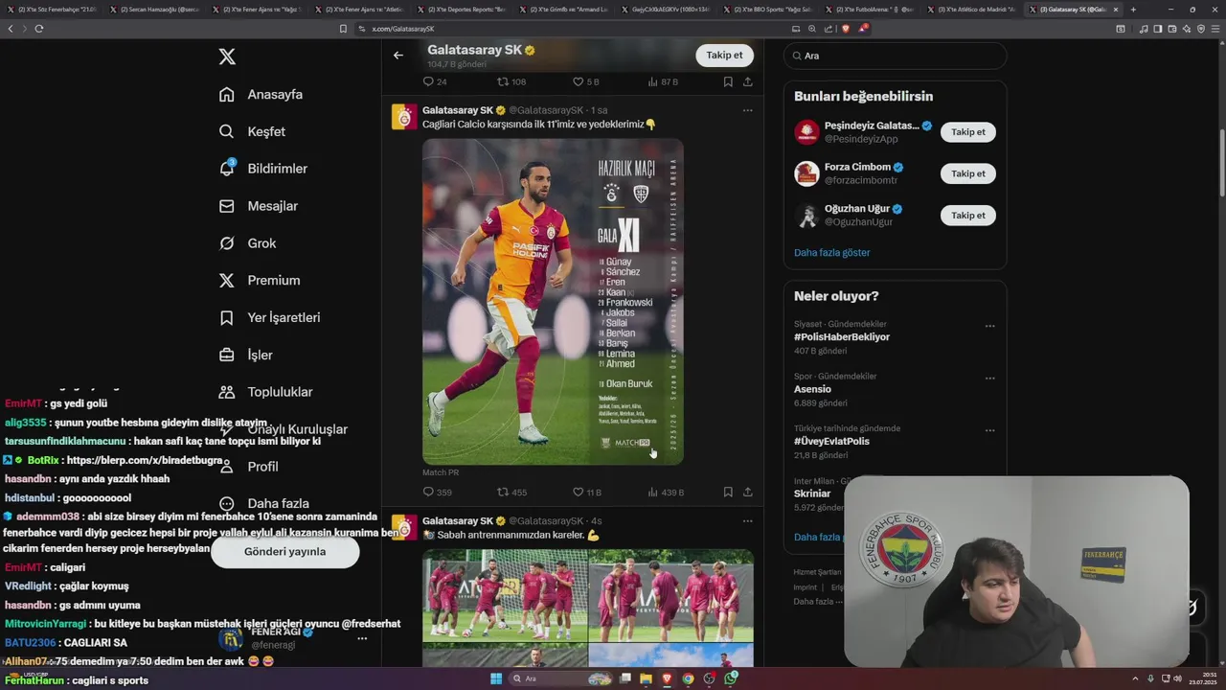Open Premium from the sidebar

(260, 281)
